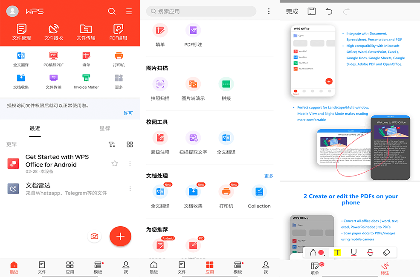Image resolution: width=420 pixels, height=277 pixels.
Task: Open 文件管理 in the red header
Action: tap(21, 32)
